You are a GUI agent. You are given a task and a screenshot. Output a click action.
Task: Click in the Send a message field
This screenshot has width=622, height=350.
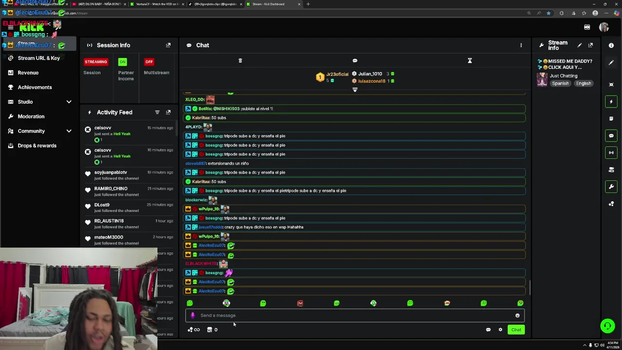click(x=355, y=315)
